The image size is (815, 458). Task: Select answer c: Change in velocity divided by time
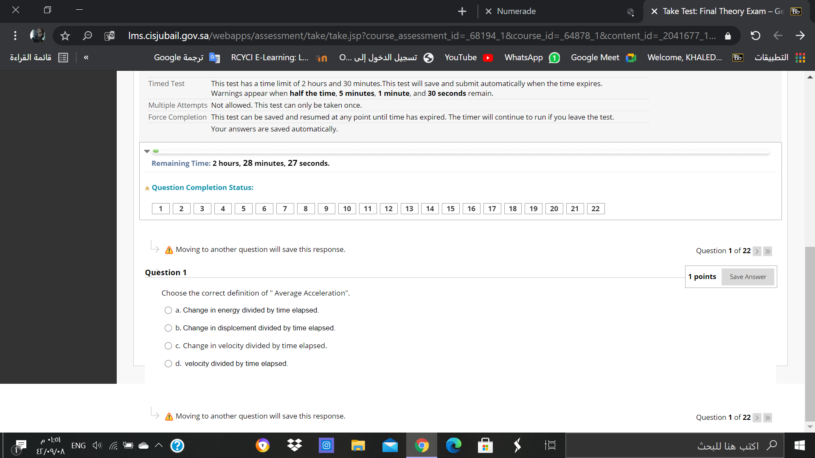168,346
